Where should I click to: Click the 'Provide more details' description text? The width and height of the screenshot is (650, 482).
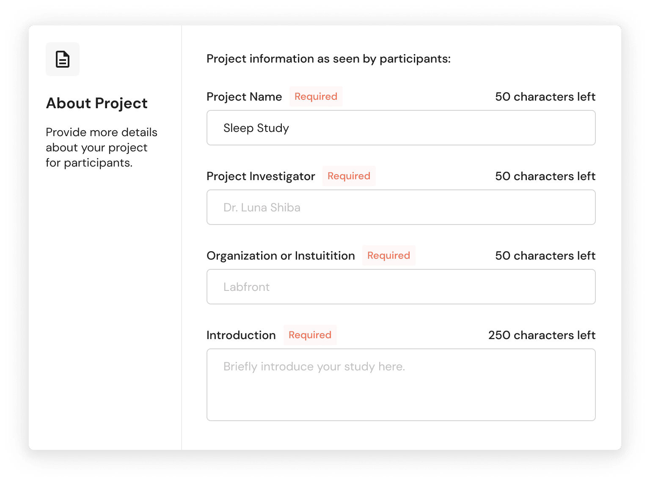coord(102,148)
